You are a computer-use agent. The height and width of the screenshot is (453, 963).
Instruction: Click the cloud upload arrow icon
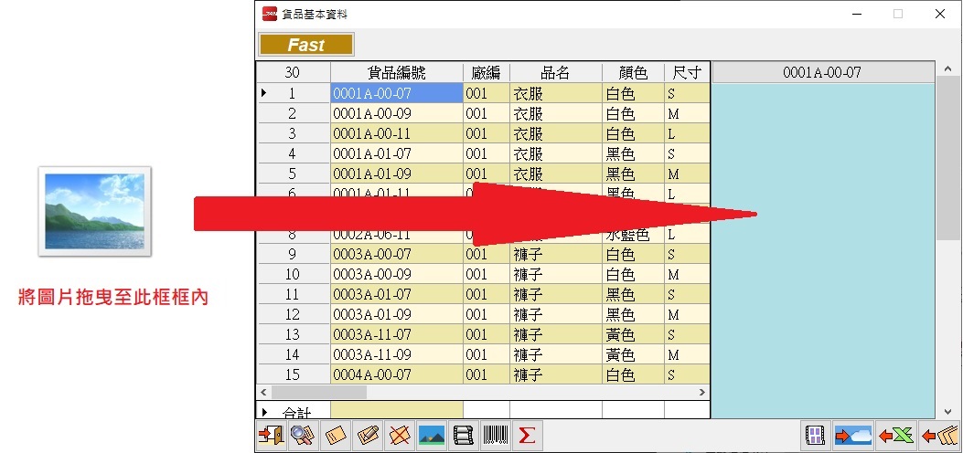coord(852,437)
